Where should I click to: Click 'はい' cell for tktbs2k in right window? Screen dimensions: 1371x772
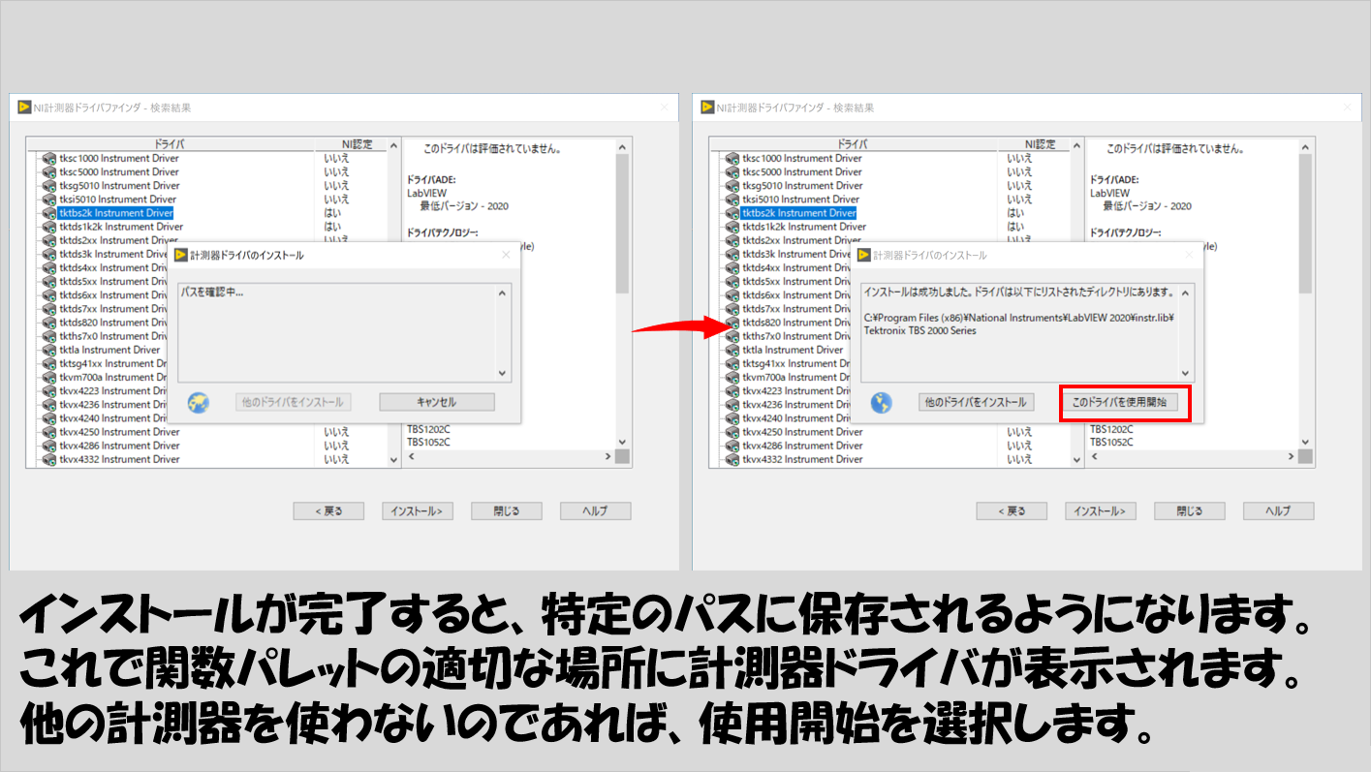point(1015,213)
